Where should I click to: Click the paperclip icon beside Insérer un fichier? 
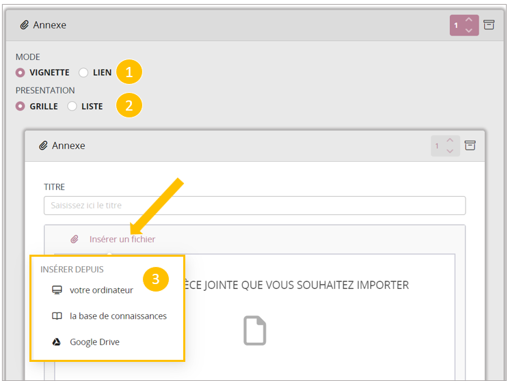(75, 239)
